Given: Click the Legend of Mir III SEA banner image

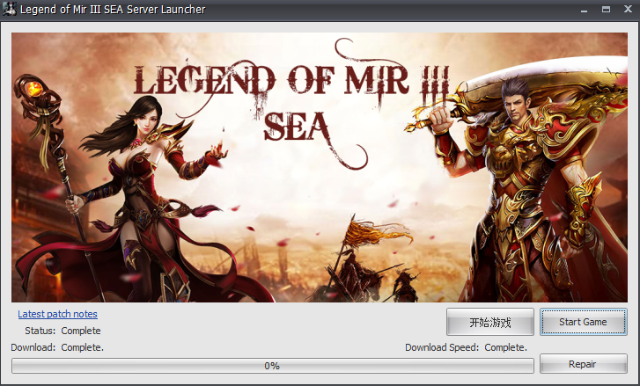Looking at the screenshot, I should [x=320, y=167].
